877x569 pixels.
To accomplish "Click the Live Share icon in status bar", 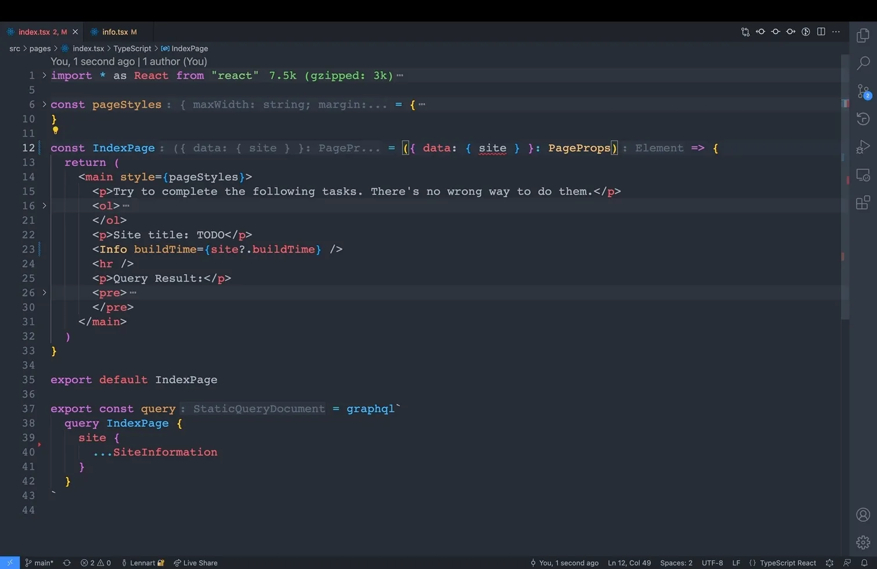I will pos(195,563).
